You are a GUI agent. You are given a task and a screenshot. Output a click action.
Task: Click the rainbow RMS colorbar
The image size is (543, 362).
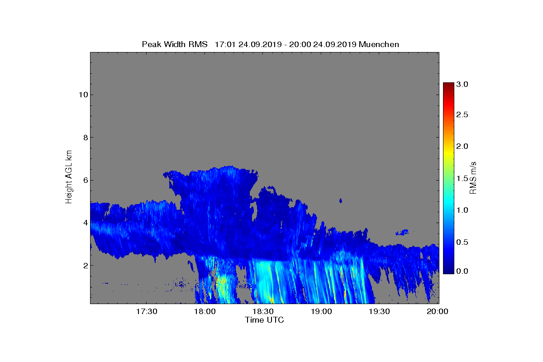pyautogui.click(x=448, y=178)
